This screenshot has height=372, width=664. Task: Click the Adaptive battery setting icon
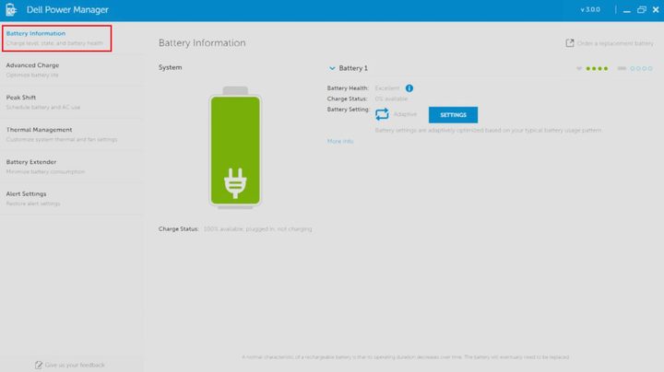382,114
